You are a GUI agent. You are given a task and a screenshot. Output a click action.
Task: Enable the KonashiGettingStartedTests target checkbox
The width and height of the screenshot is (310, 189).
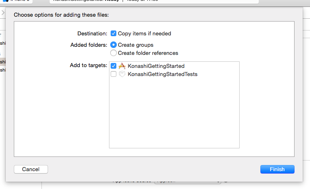(114, 74)
